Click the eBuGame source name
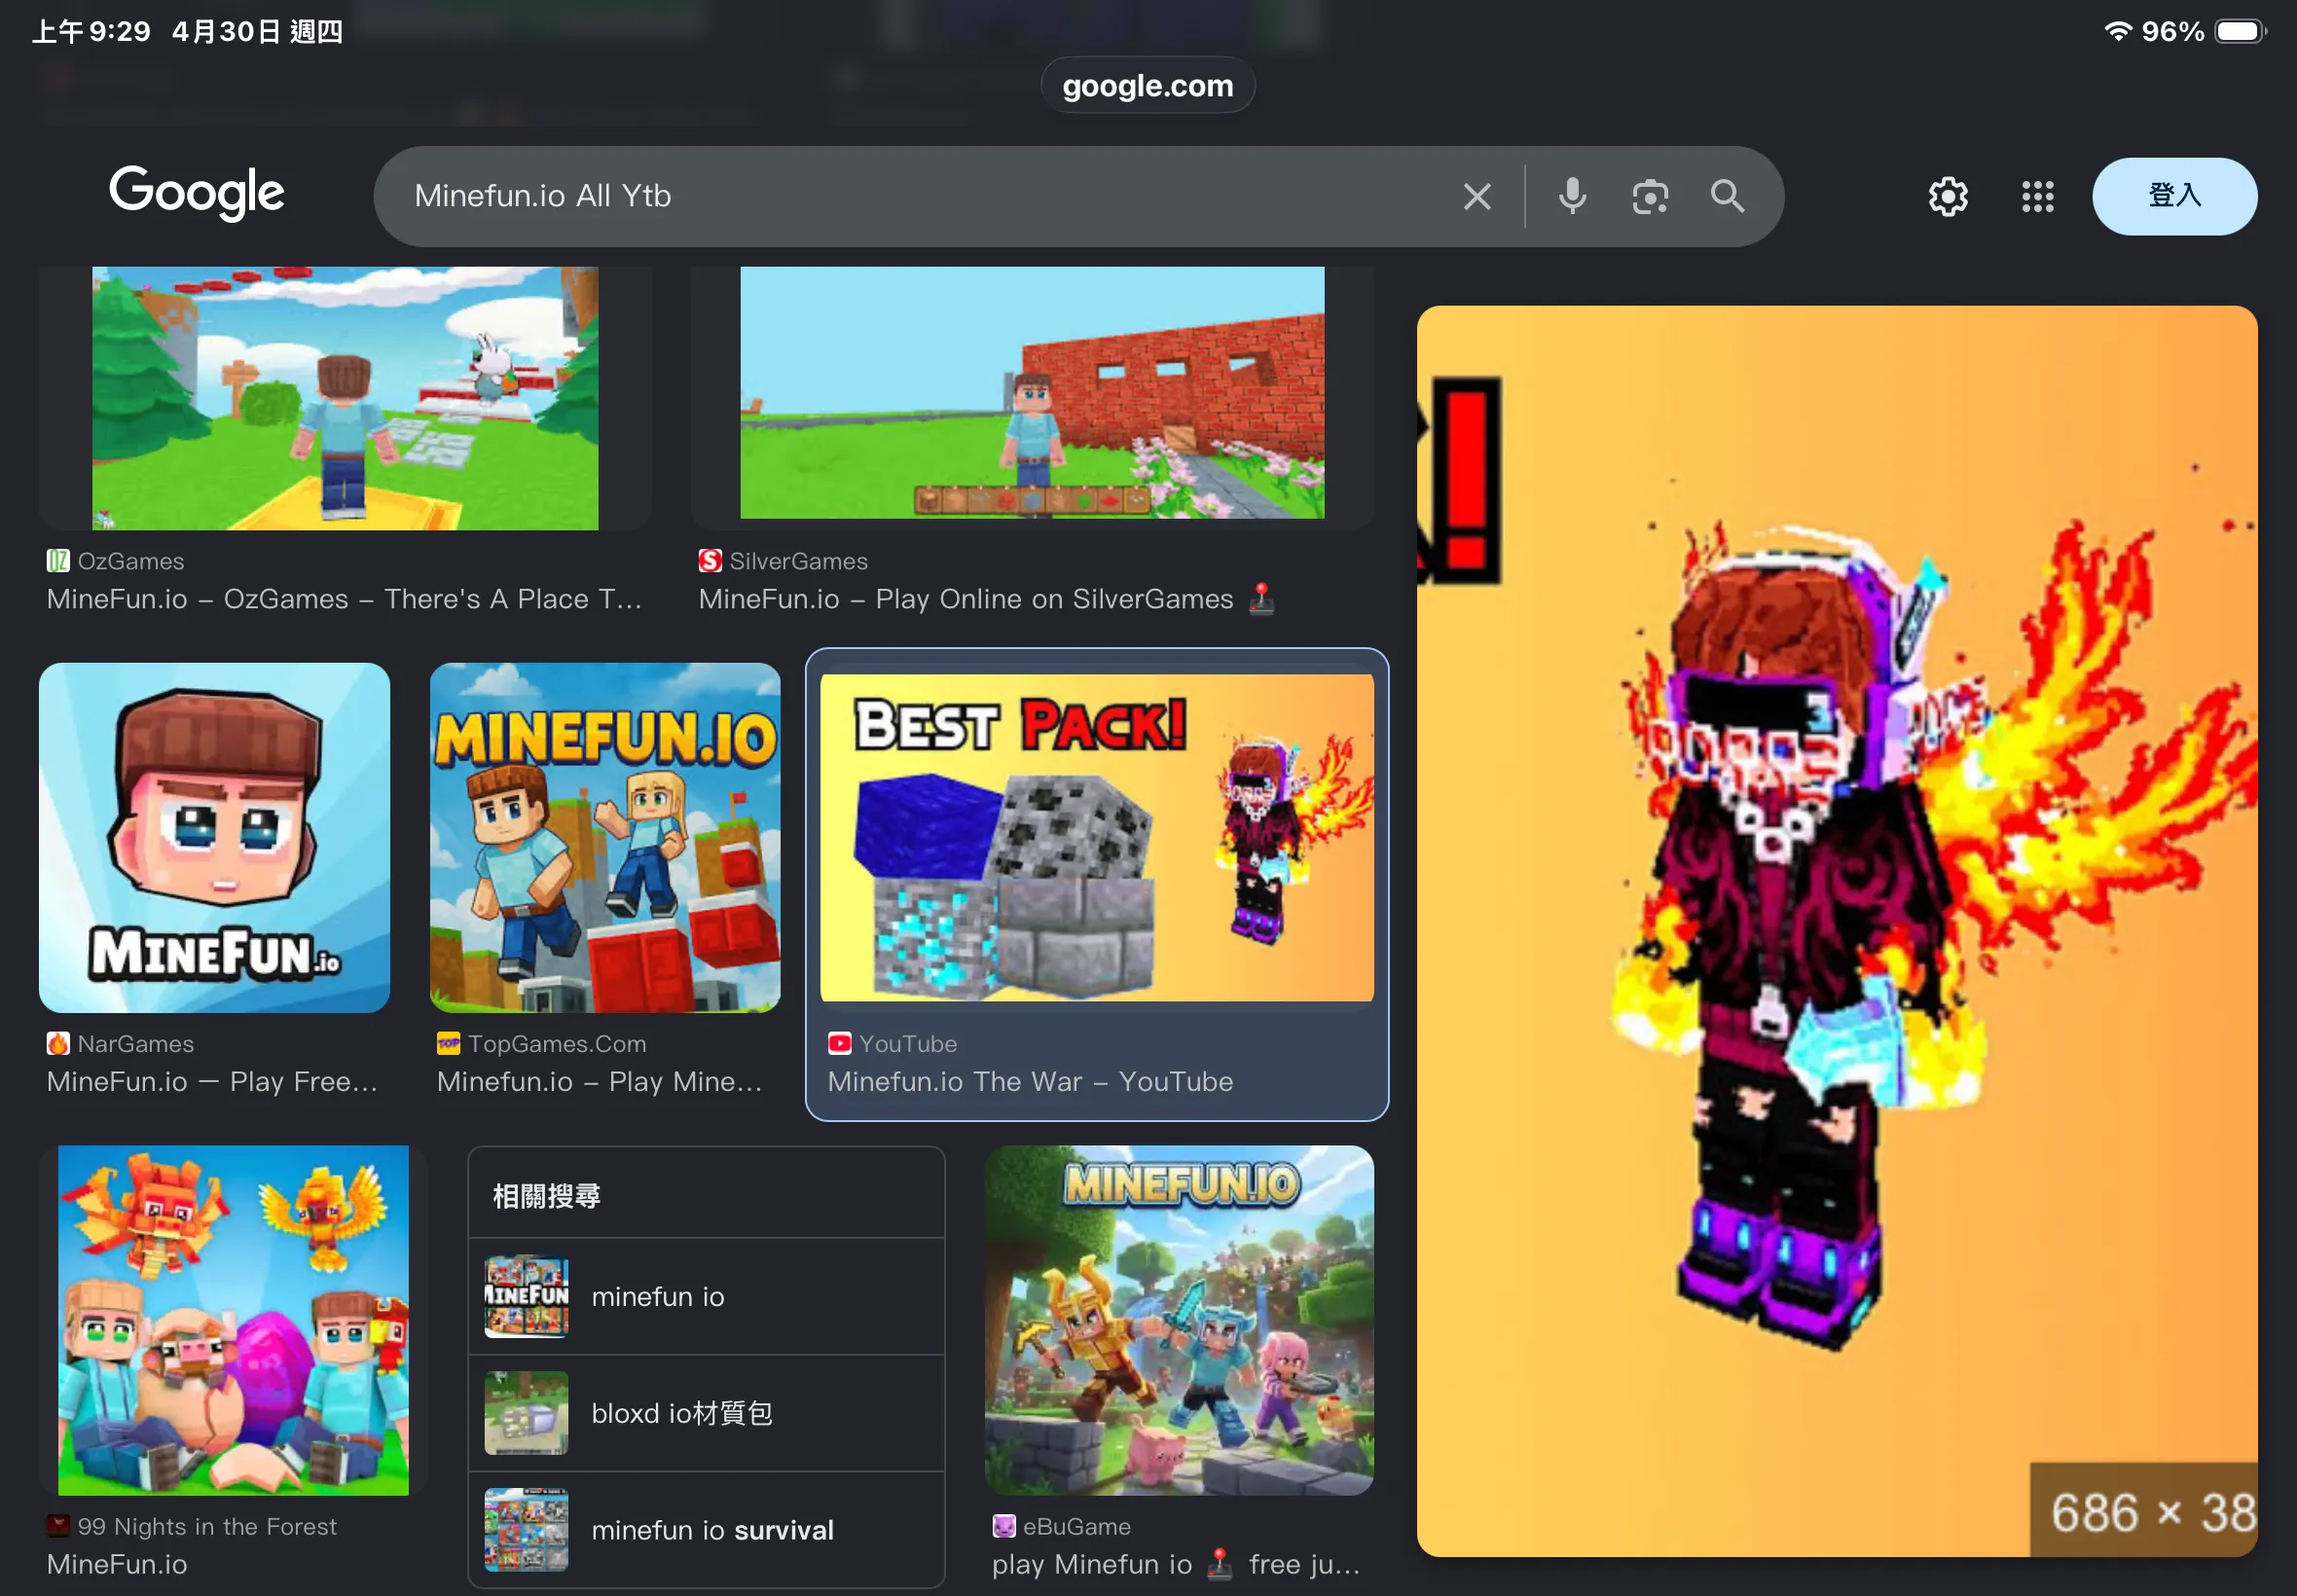The height and width of the screenshot is (1596, 2297). coord(1077,1526)
